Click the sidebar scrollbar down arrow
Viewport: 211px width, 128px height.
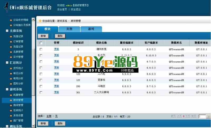tap(33, 126)
